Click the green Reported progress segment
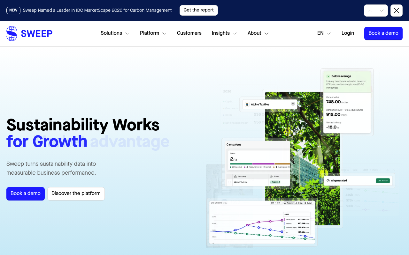The image size is (409, 255). click(241, 164)
